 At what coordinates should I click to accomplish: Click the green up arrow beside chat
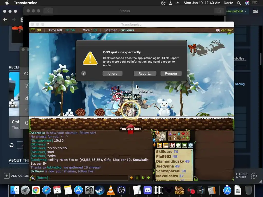pyautogui.click(x=148, y=178)
